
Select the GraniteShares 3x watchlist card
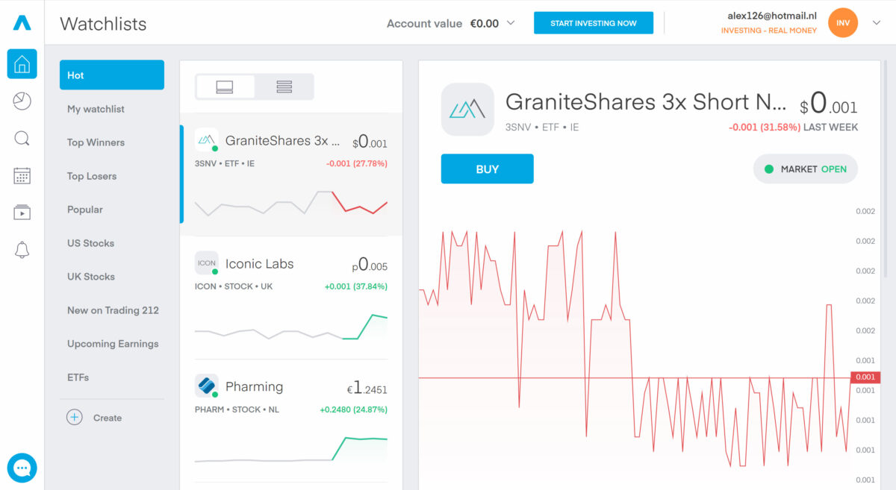[x=291, y=175]
